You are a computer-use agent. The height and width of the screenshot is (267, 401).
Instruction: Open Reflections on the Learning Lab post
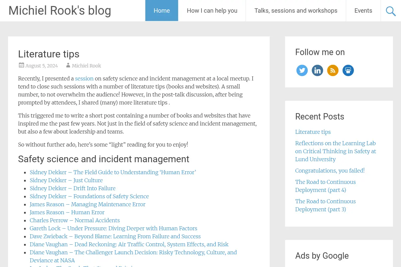pos(336,151)
